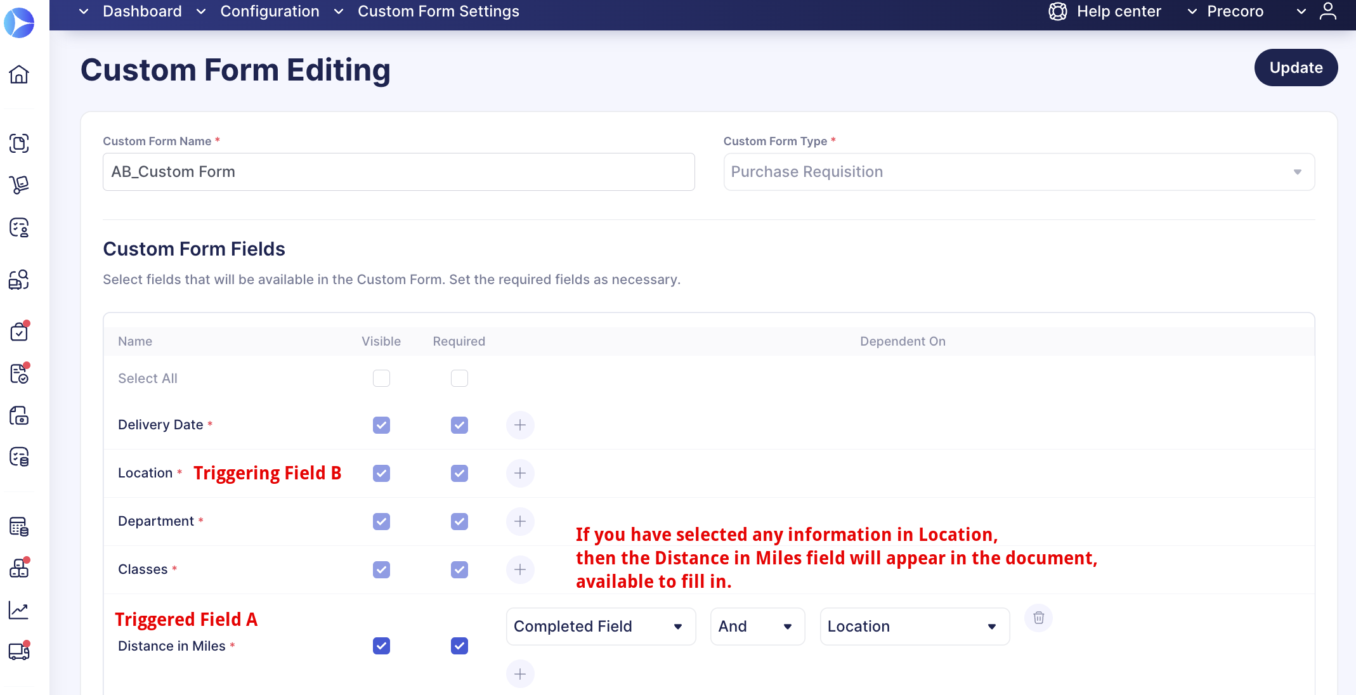The width and height of the screenshot is (1356, 695).
Task: Toggle the Select All required checkbox
Action: tap(459, 379)
